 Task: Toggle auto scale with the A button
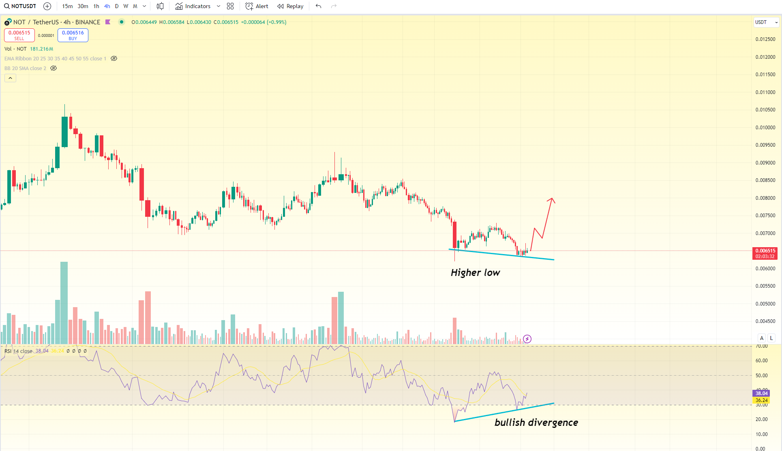coord(762,338)
